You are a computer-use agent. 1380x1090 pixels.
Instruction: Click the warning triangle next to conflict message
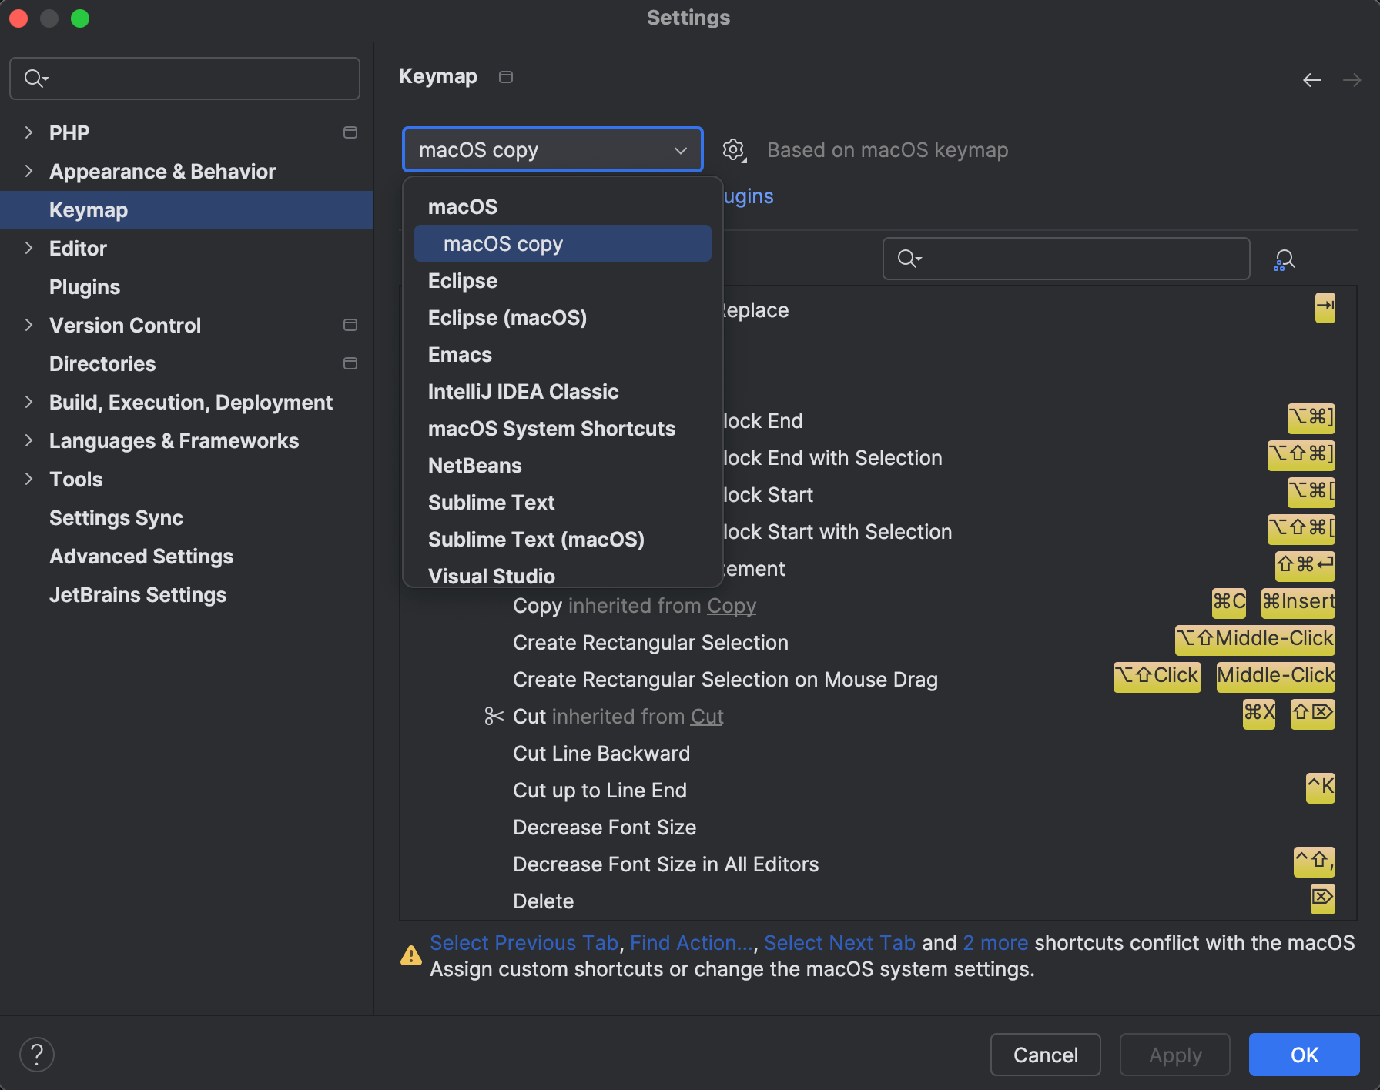[x=410, y=955]
